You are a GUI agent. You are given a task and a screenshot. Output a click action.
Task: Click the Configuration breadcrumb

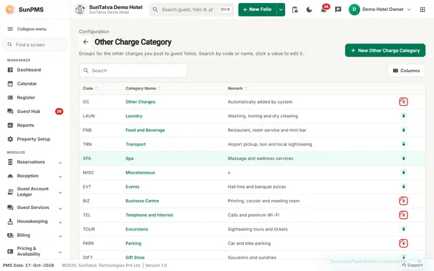[x=94, y=31]
